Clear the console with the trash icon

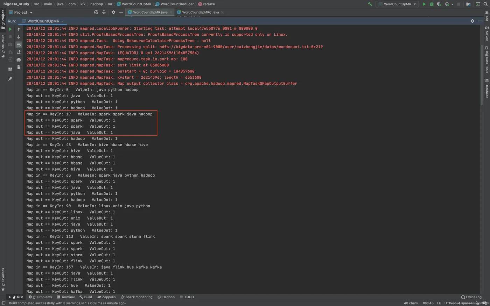coord(19,67)
